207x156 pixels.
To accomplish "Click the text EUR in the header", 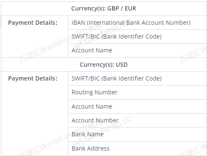I will click(x=130, y=8).
